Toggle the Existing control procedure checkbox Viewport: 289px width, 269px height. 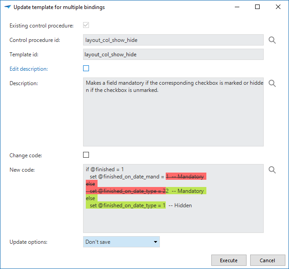[x=86, y=26]
